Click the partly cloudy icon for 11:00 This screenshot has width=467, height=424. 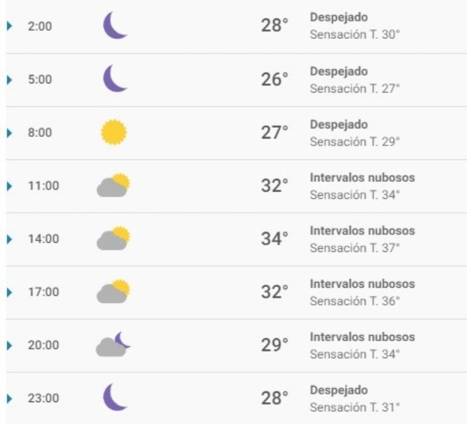(114, 185)
